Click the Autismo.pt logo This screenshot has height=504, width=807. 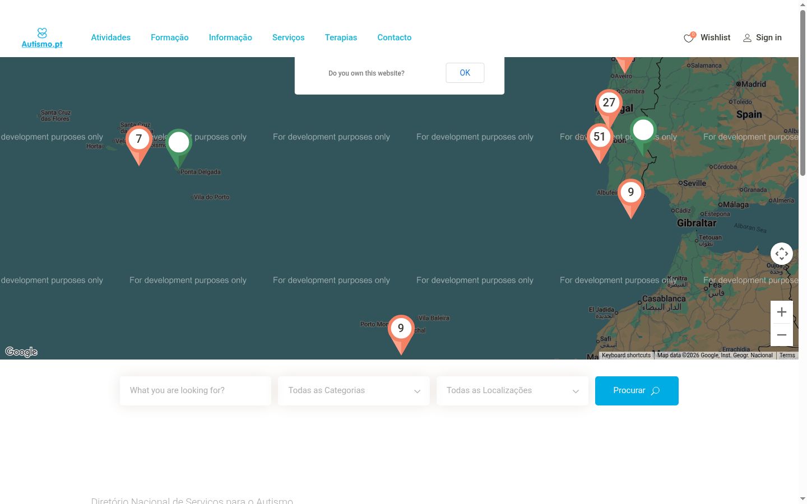click(42, 38)
